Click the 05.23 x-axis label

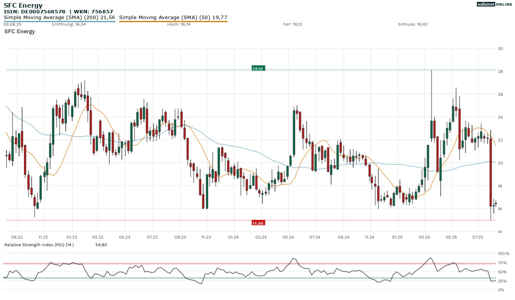point(124,237)
